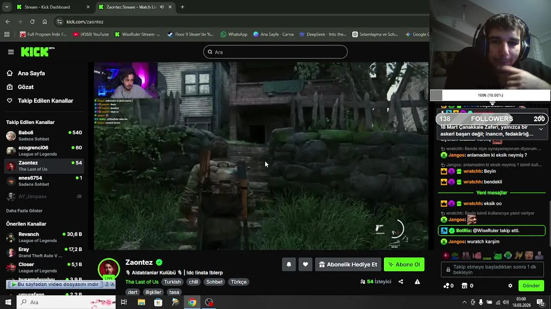The width and height of the screenshot is (551, 309).
Task: Open the Chrome apps grid icon
Action: (x=7, y=34)
